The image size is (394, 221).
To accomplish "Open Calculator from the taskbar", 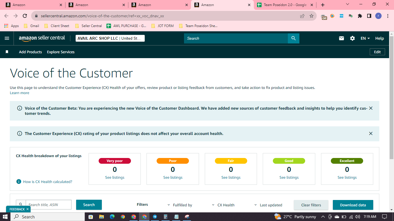I will [166, 217].
